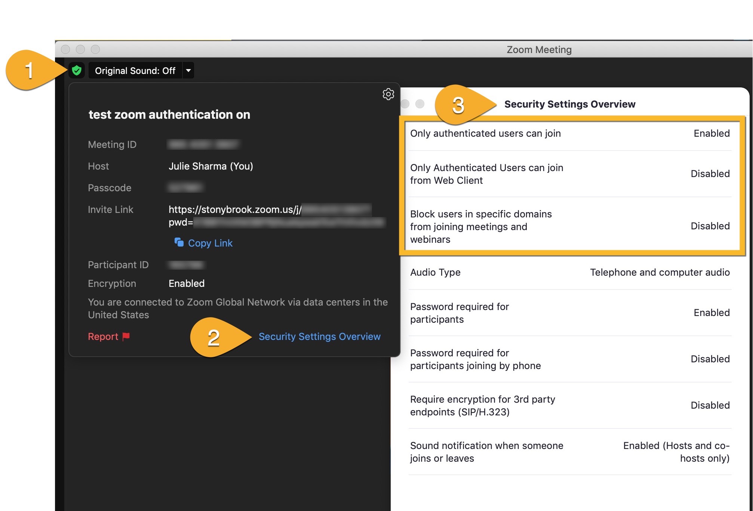Image resolution: width=753 pixels, height=511 pixels.
Task: Switch to the Security Settings Overview window
Action: point(569,104)
